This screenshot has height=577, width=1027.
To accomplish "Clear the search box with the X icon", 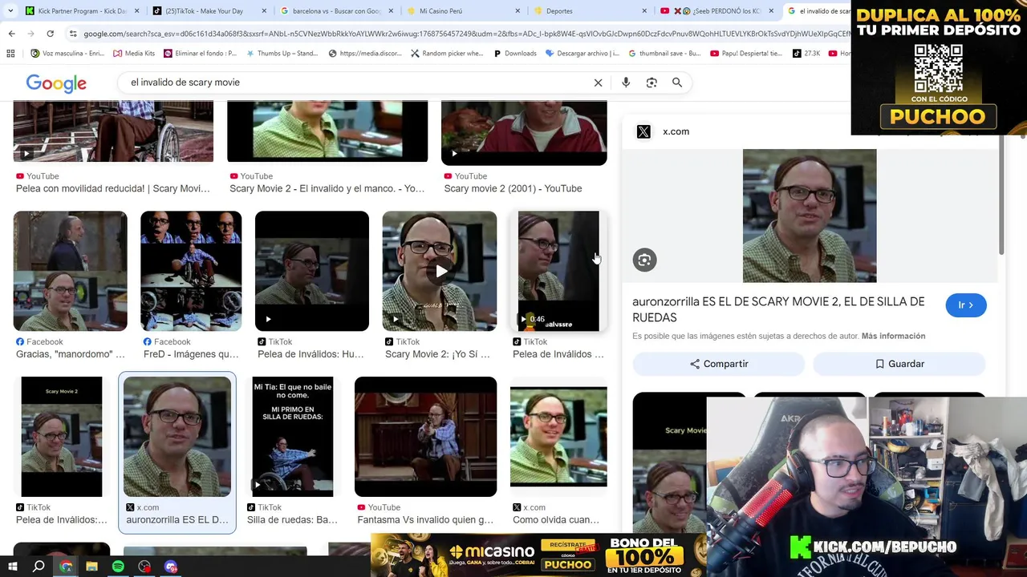I will click(598, 83).
